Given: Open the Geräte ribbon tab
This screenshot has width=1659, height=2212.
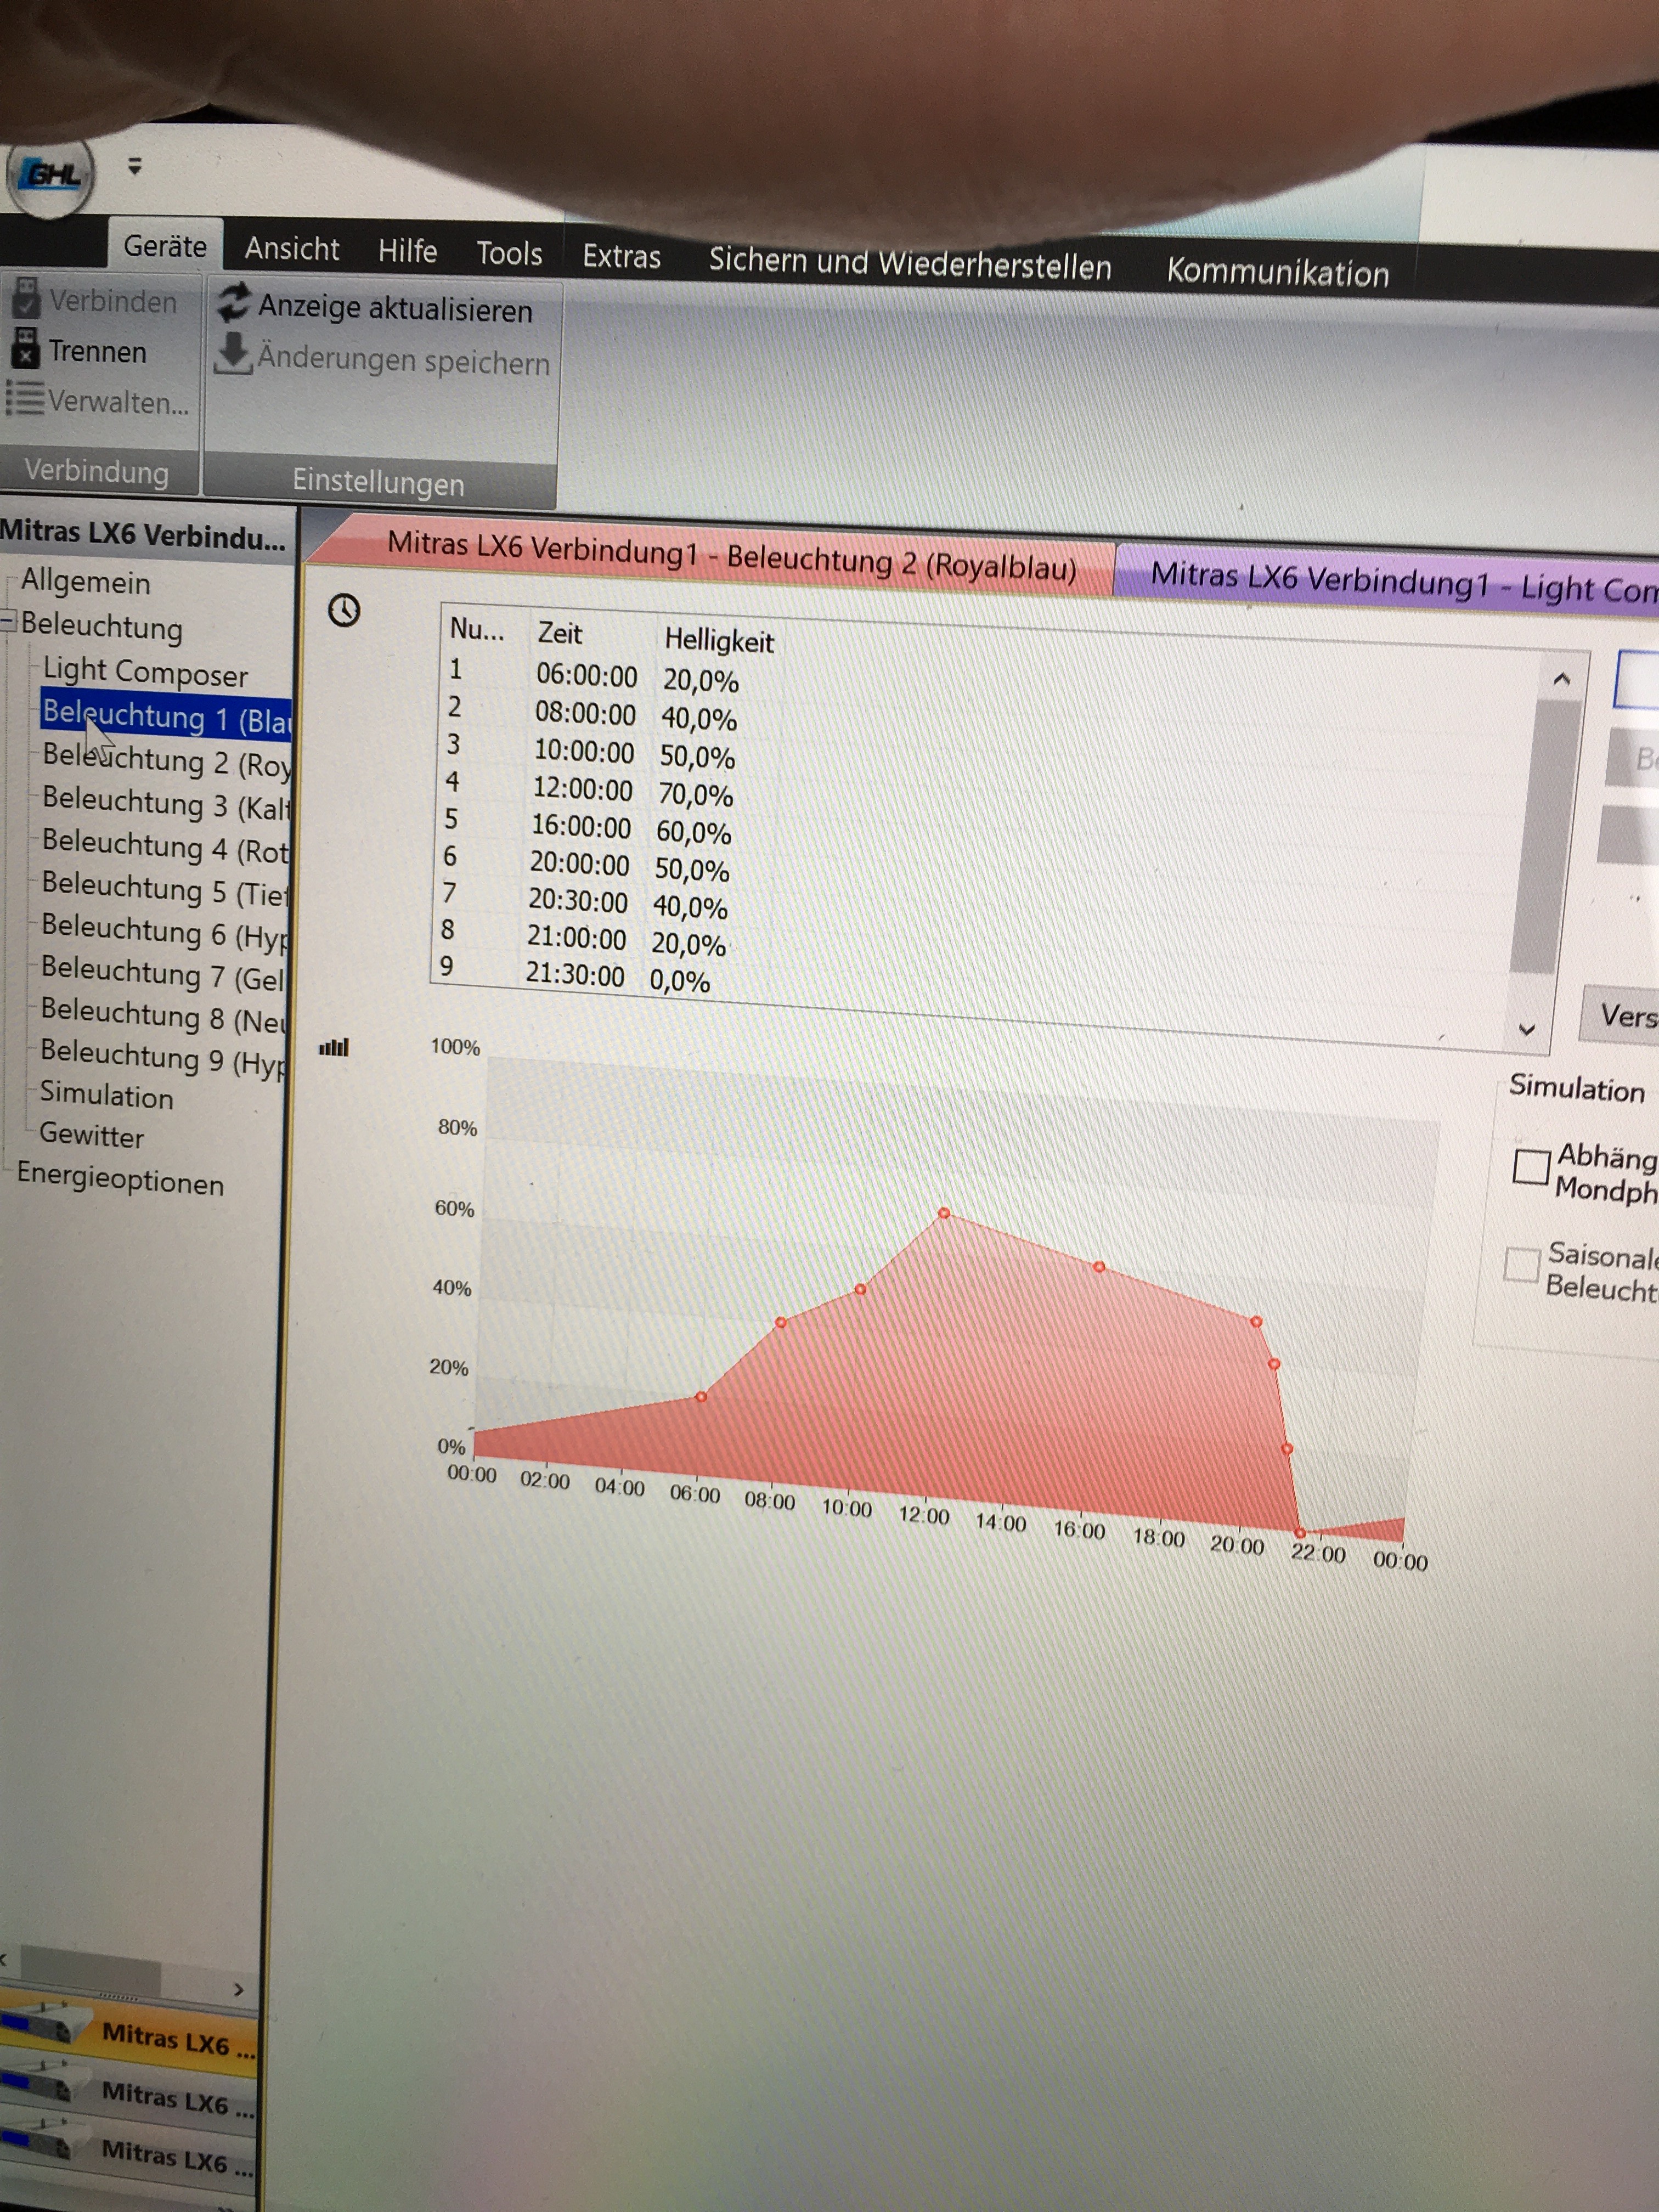Looking at the screenshot, I should click(x=165, y=246).
